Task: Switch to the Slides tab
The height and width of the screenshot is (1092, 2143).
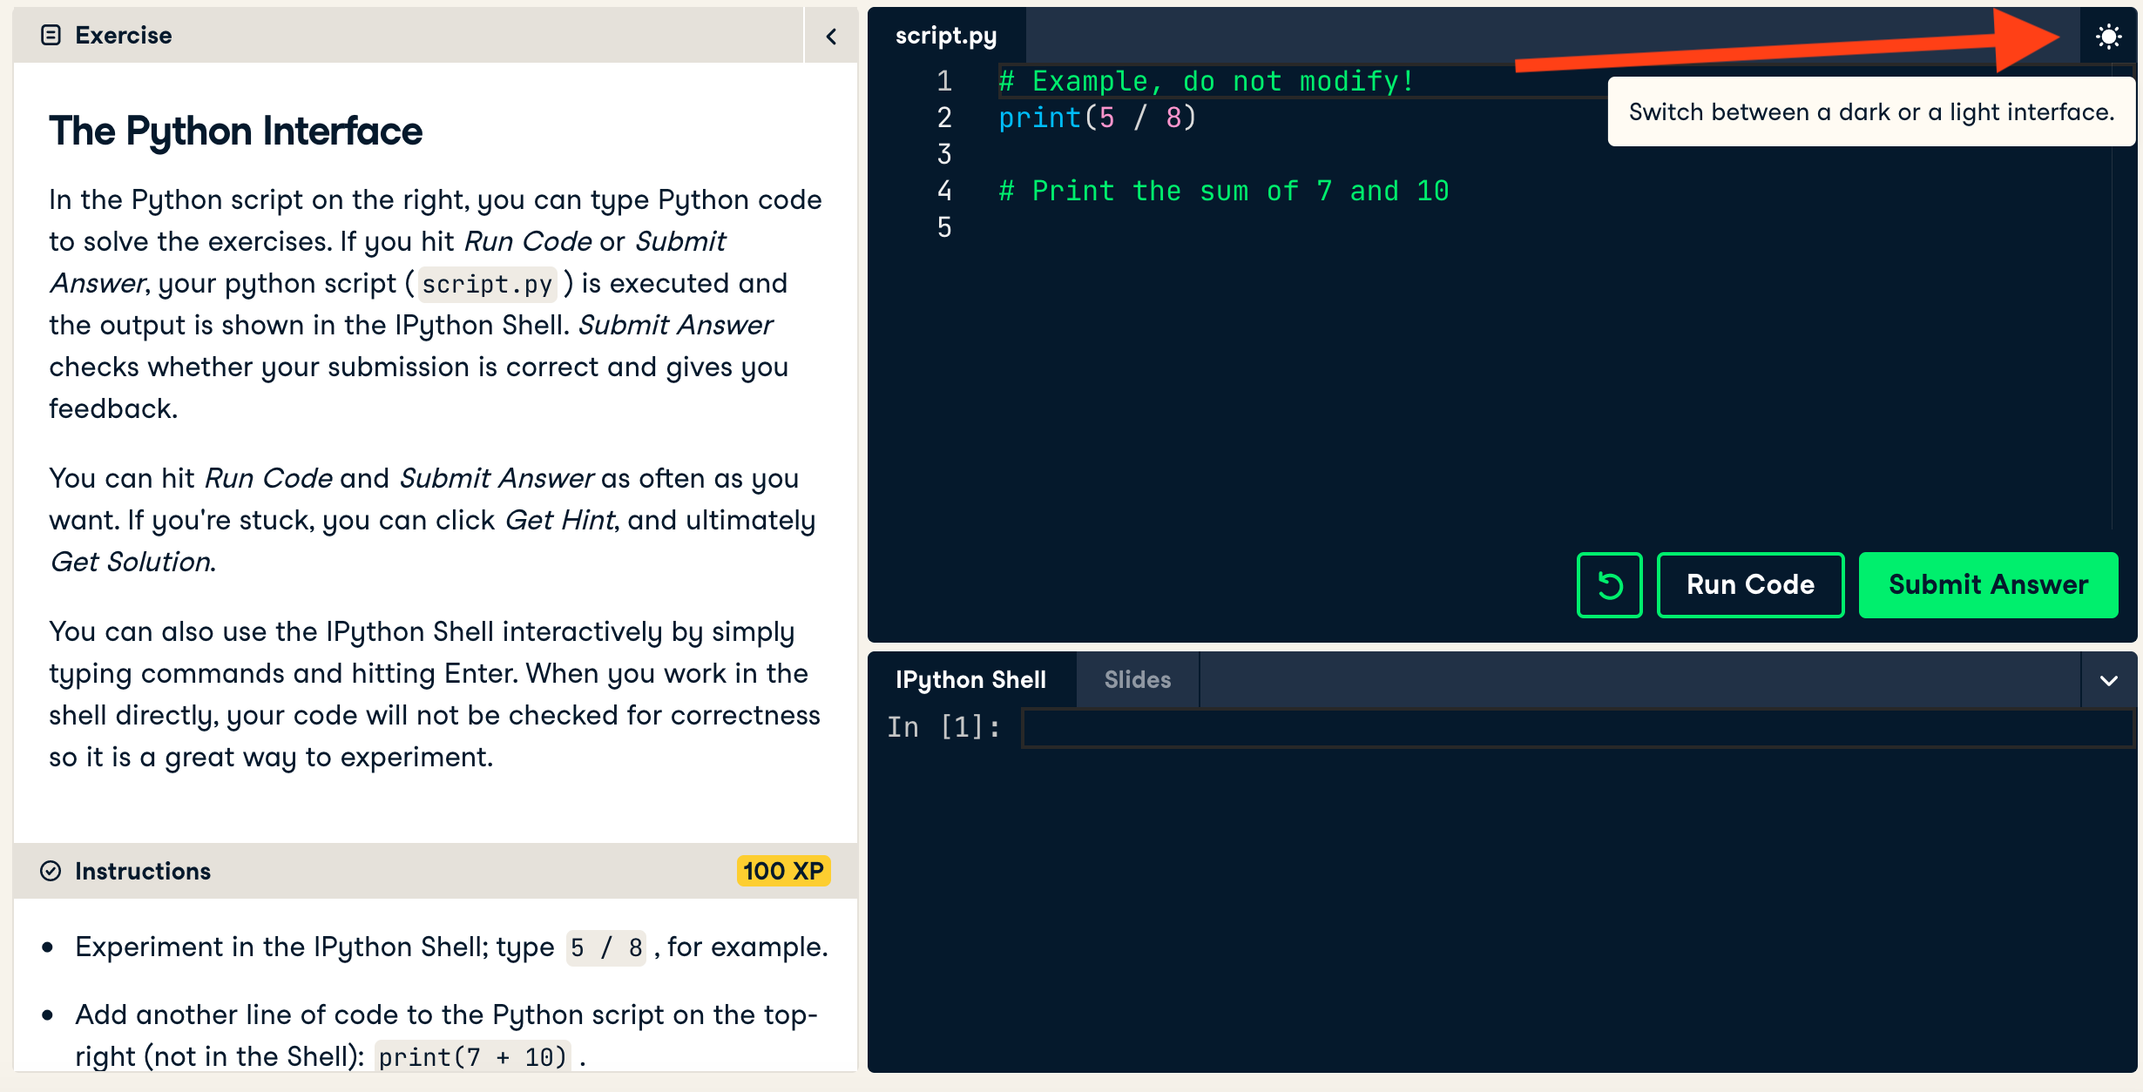Action: [1137, 680]
